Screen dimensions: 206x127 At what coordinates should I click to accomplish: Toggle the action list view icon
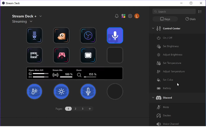(200, 12)
